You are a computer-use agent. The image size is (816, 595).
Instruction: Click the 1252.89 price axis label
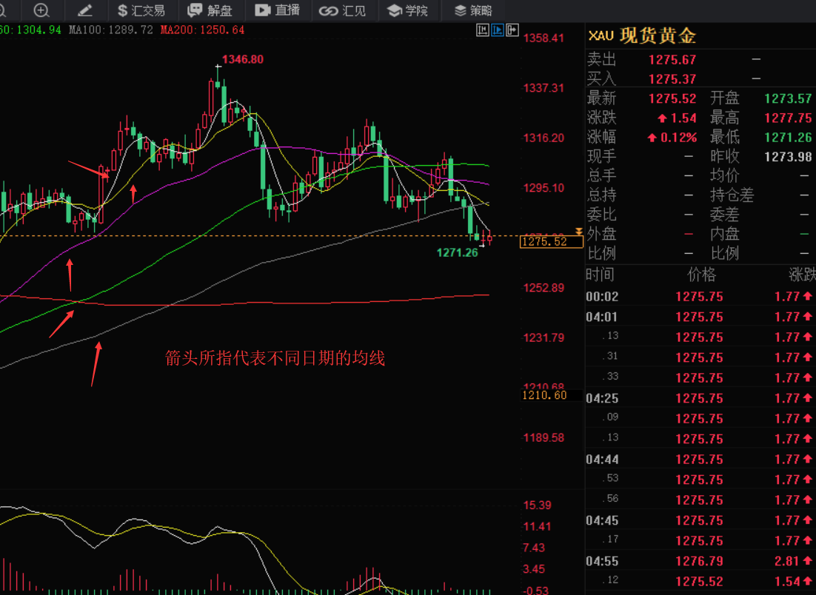544,288
